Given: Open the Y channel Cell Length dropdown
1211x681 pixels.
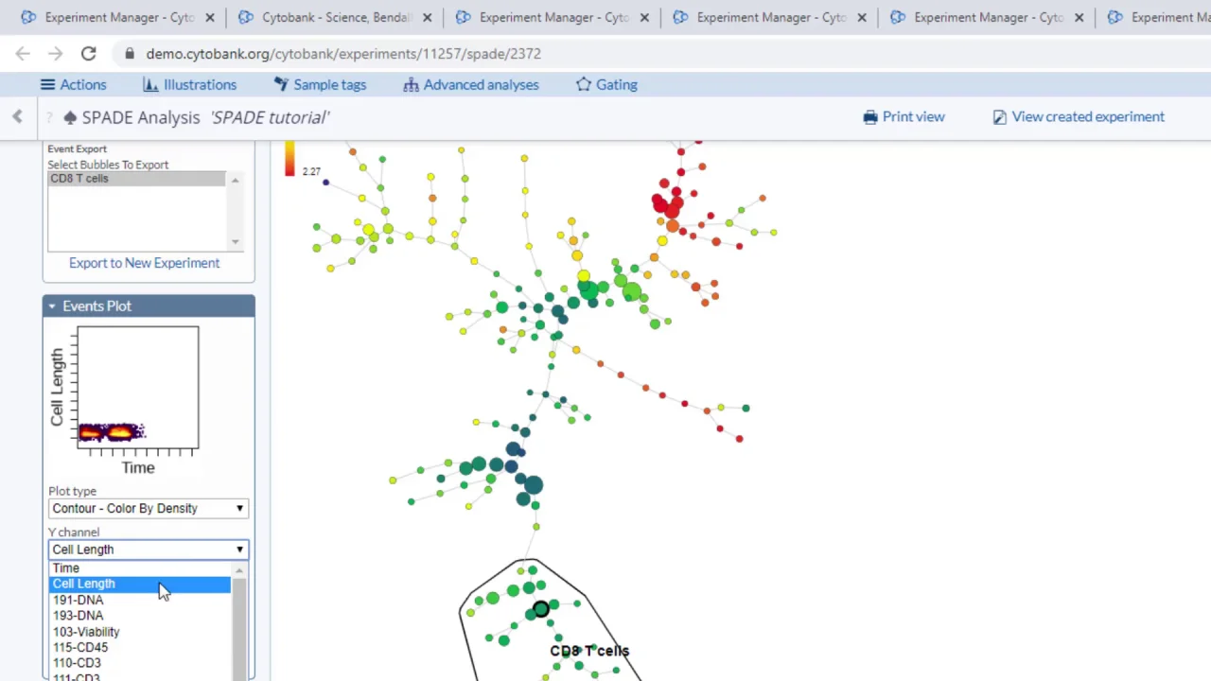Looking at the screenshot, I should point(149,549).
